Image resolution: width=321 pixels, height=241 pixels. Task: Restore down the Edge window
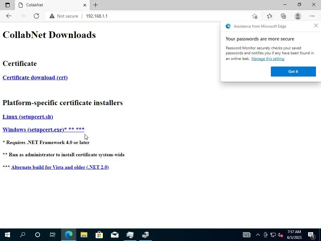tap(299, 4)
